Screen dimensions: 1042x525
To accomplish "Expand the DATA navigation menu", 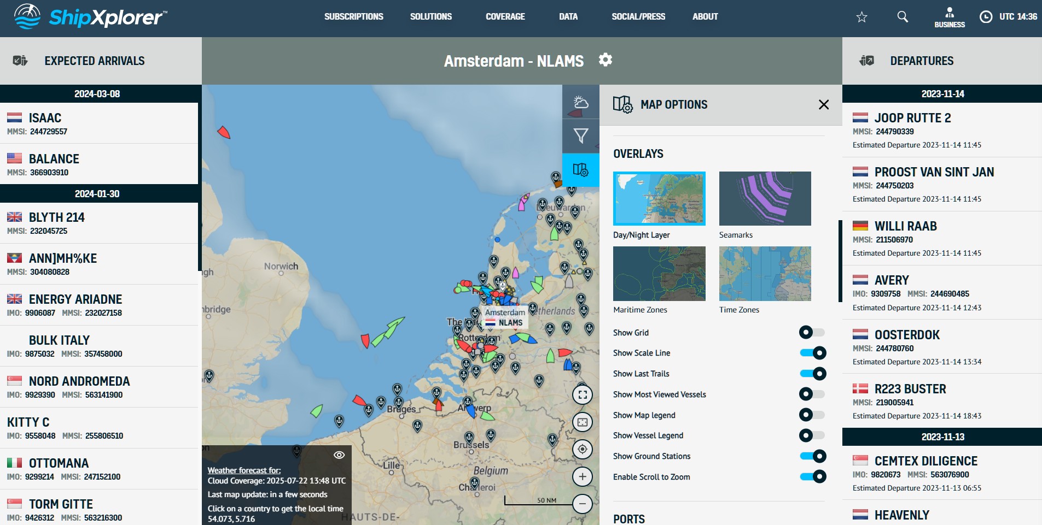I will (568, 17).
